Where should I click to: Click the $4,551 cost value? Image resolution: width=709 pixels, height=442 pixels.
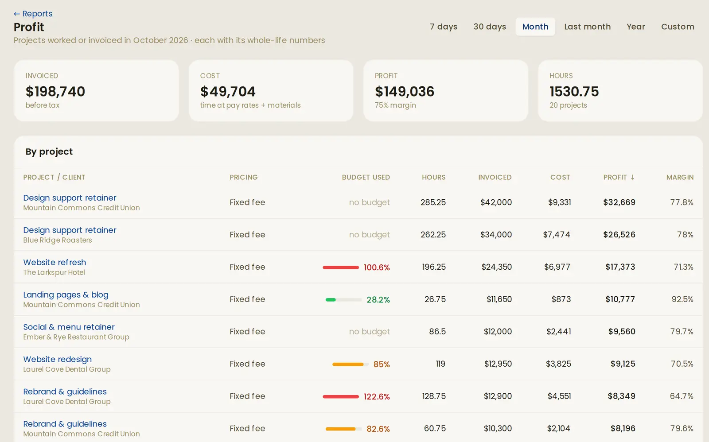(x=559, y=396)
